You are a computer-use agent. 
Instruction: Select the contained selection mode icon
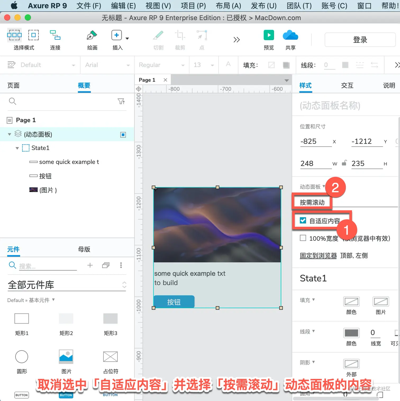(x=34, y=35)
